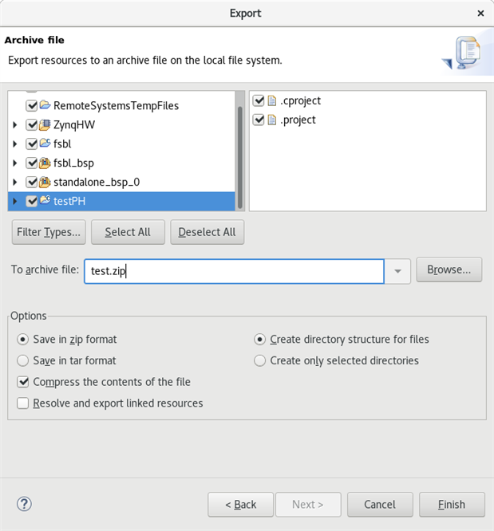This screenshot has height=531, width=494.
Task: Click the .project file icon
Action: (272, 120)
